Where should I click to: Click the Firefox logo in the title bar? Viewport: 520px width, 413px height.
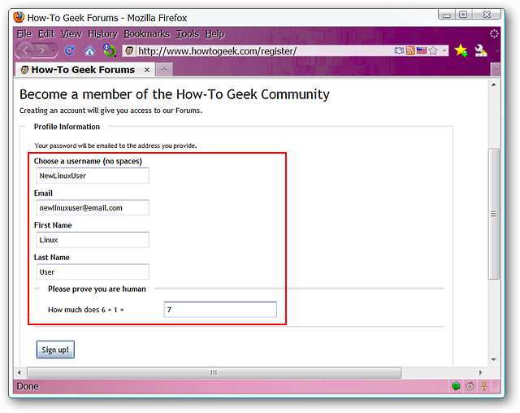pos(19,17)
